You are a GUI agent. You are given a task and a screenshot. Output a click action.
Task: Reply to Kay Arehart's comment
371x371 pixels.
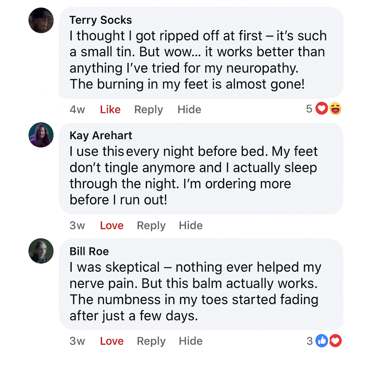pyautogui.click(x=151, y=225)
